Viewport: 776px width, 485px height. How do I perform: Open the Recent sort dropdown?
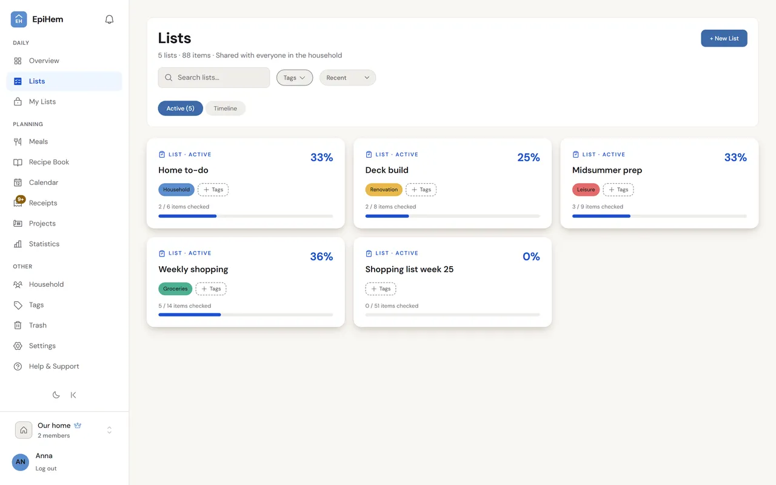(347, 78)
